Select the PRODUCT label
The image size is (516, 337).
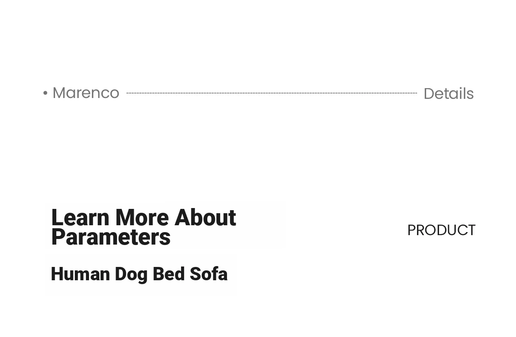[x=441, y=230]
